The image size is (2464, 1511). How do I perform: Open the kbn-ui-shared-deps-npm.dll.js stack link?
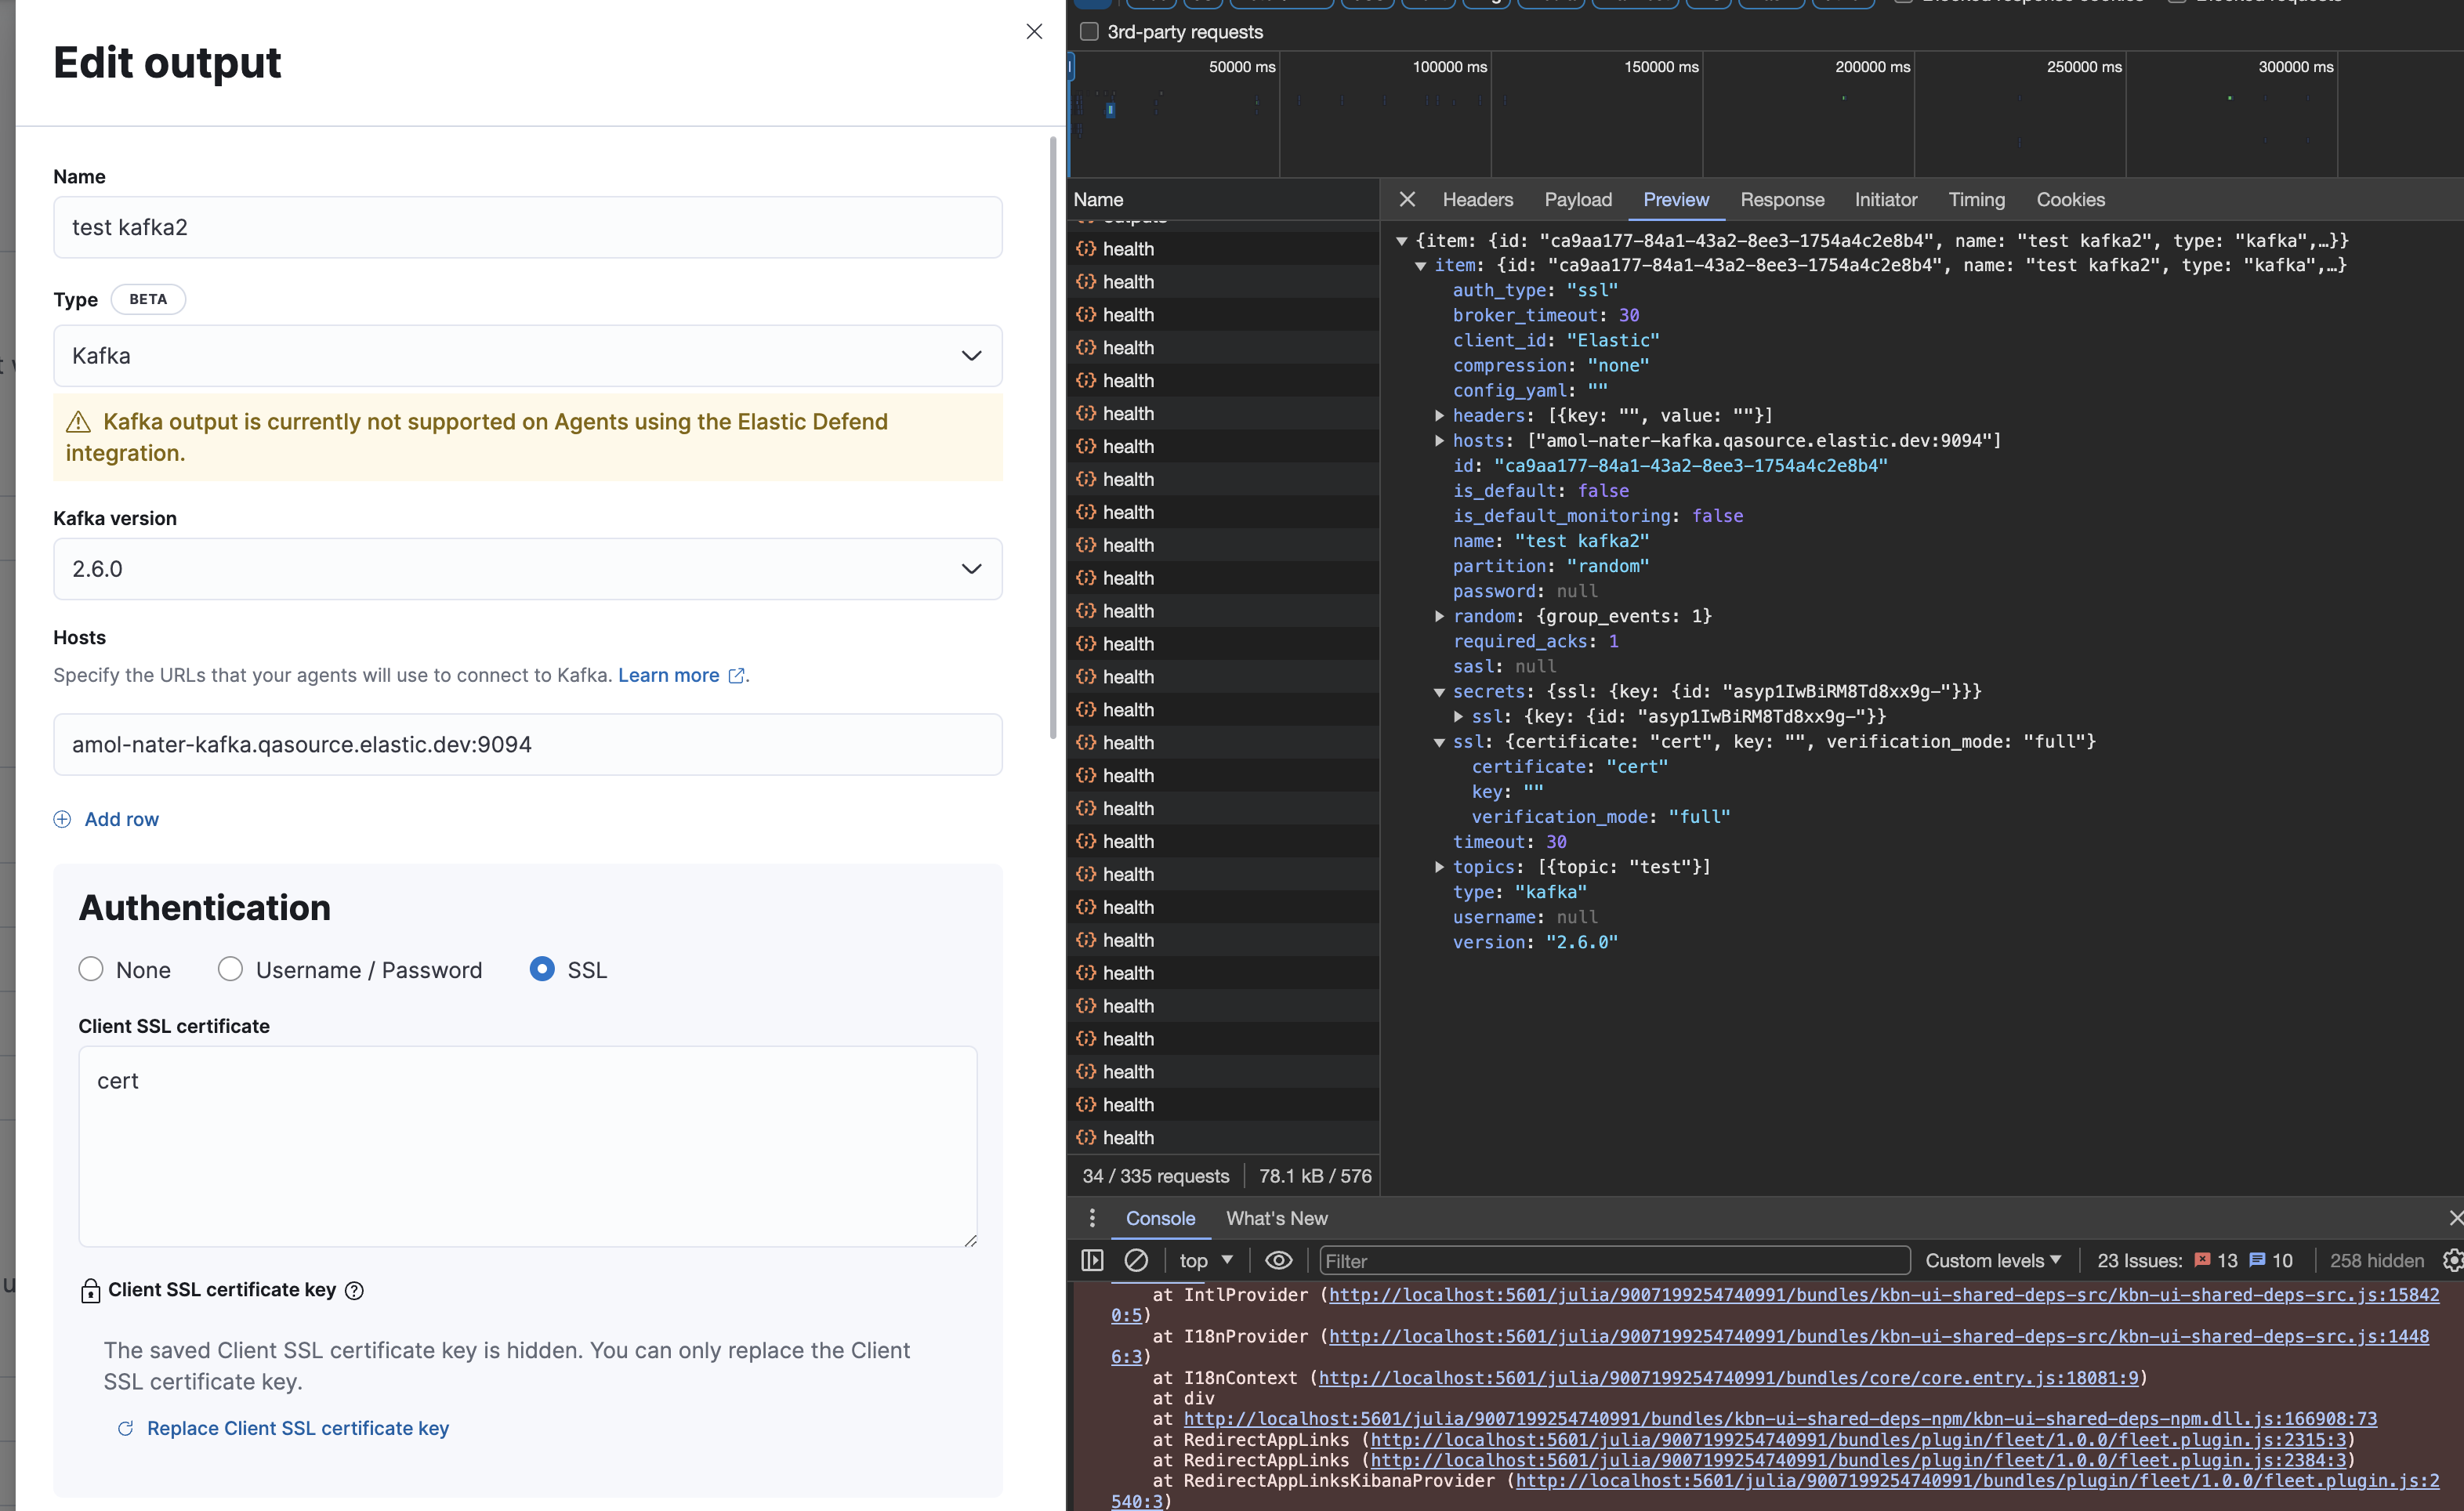1780,1419
